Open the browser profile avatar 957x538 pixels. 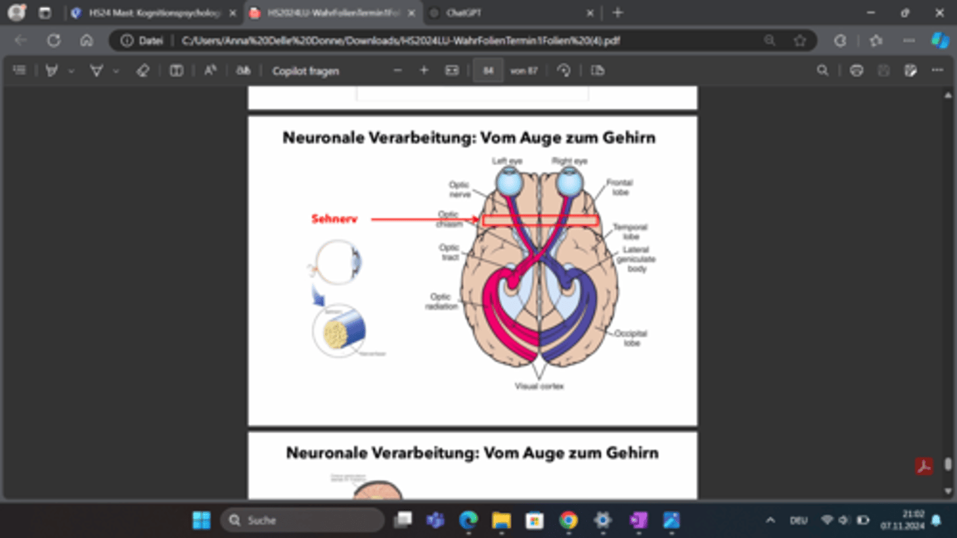click(x=17, y=13)
